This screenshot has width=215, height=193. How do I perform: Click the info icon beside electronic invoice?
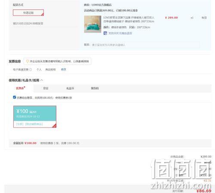click(x=31, y=70)
